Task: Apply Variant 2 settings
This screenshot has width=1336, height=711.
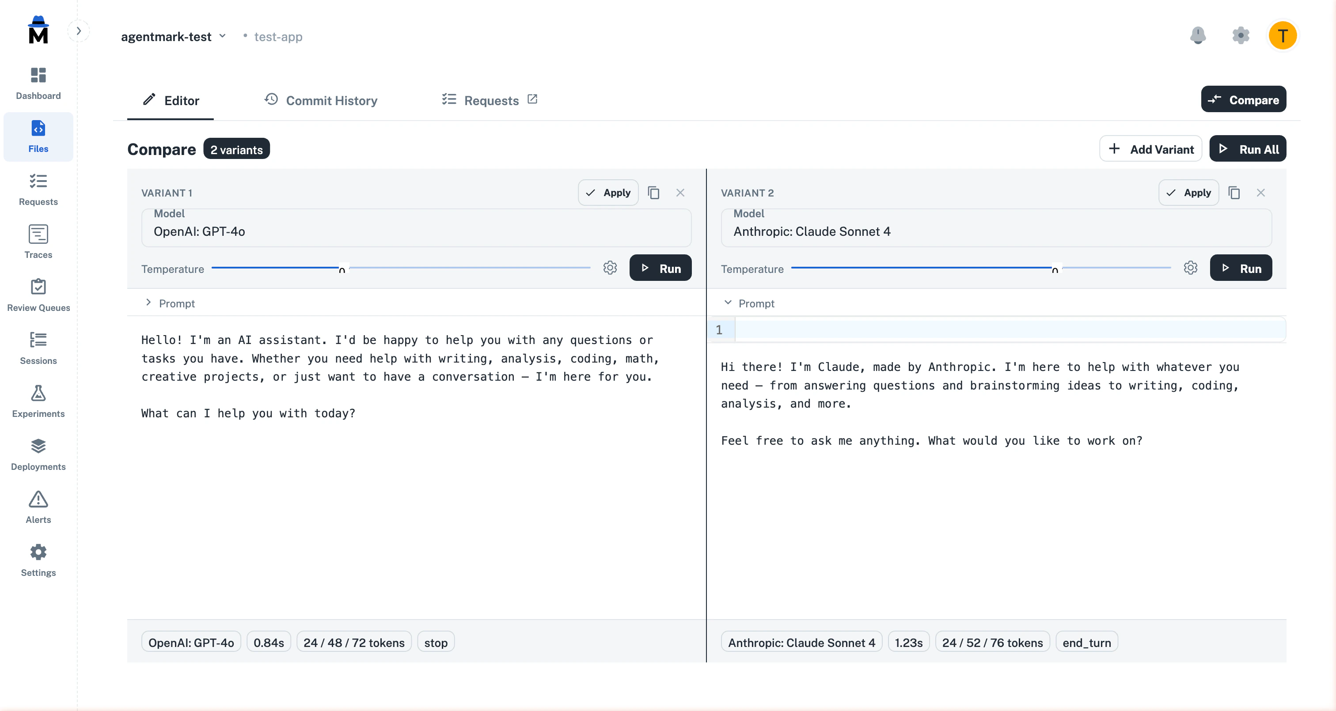Action: point(1189,193)
